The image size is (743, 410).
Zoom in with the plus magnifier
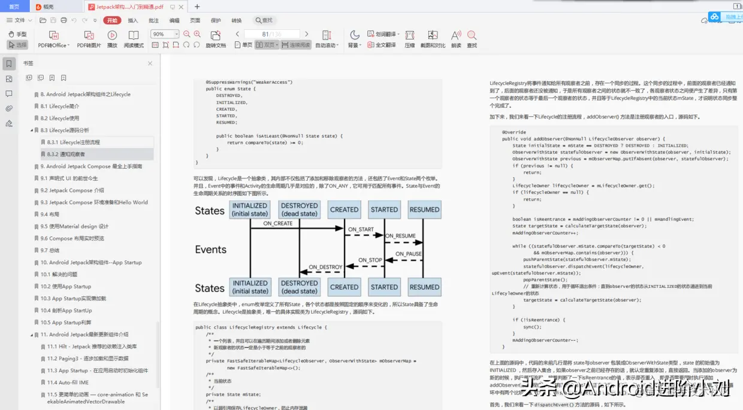pos(197,34)
